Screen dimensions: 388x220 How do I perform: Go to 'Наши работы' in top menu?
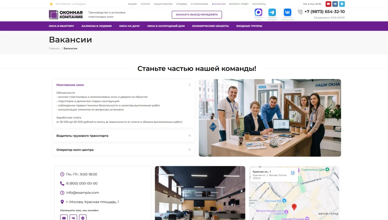point(163,4)
